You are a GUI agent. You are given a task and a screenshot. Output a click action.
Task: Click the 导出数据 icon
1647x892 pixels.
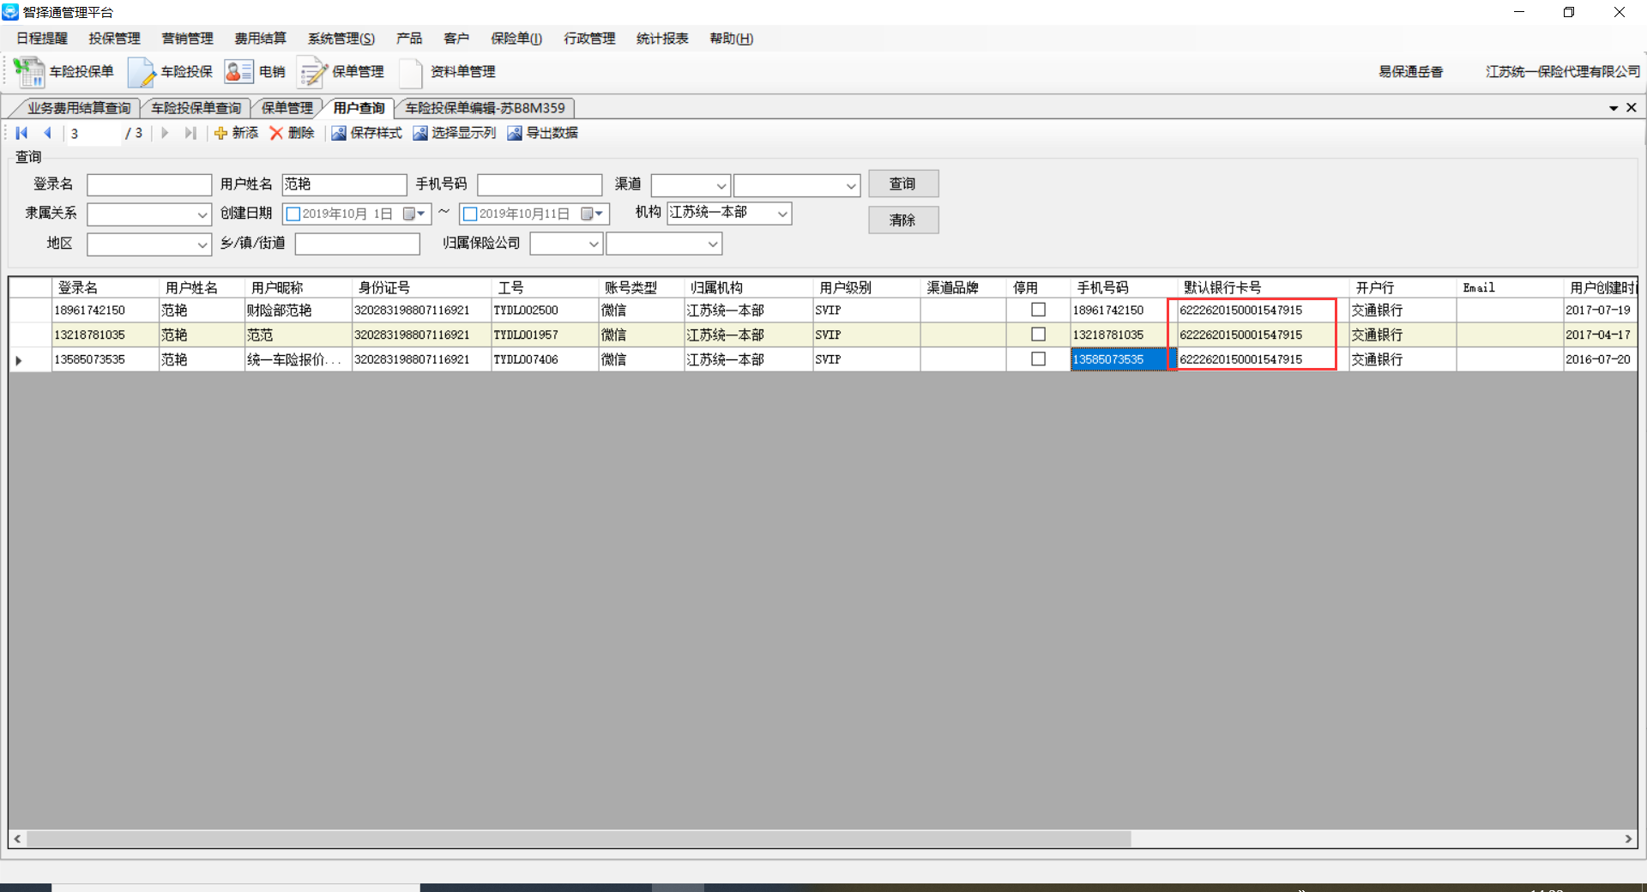[x=515, y=133]
